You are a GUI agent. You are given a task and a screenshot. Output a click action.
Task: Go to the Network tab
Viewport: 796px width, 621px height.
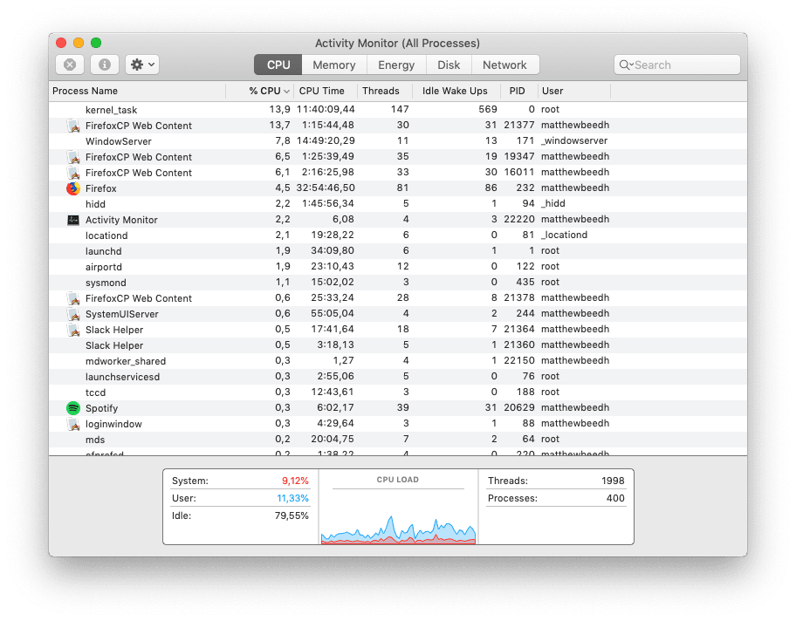504,65
